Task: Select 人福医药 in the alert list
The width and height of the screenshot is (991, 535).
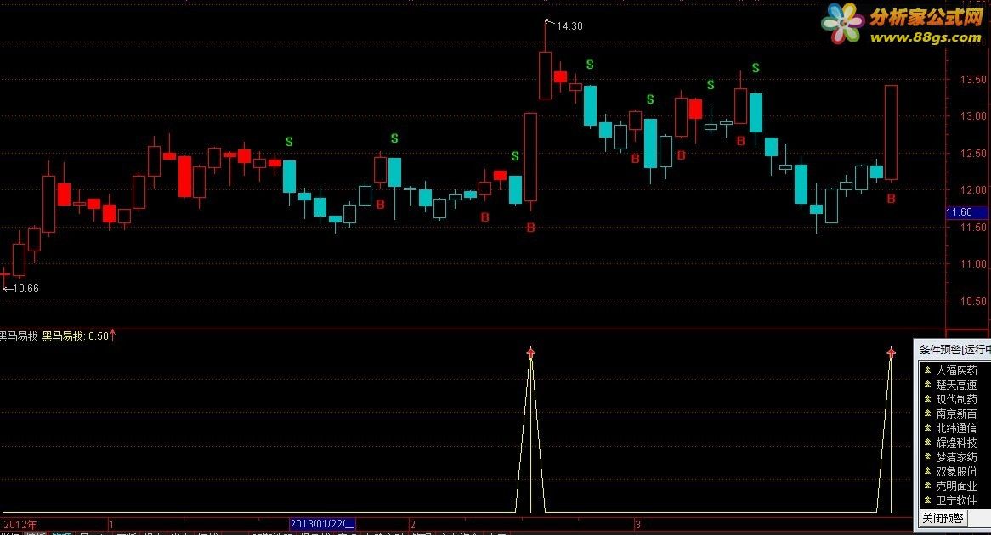Action: (955, 371)
